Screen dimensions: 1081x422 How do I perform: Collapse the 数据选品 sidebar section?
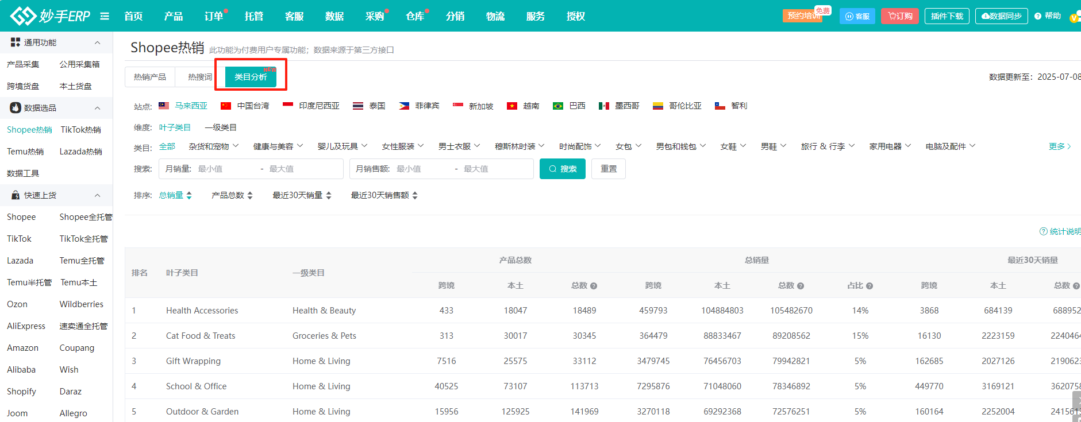pos(98,108)
